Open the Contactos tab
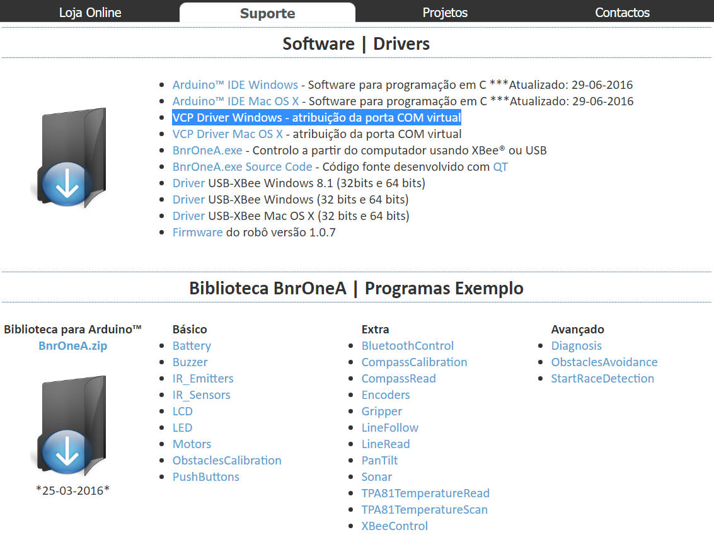The image size is (714, 542). click(x=622, y=13)
